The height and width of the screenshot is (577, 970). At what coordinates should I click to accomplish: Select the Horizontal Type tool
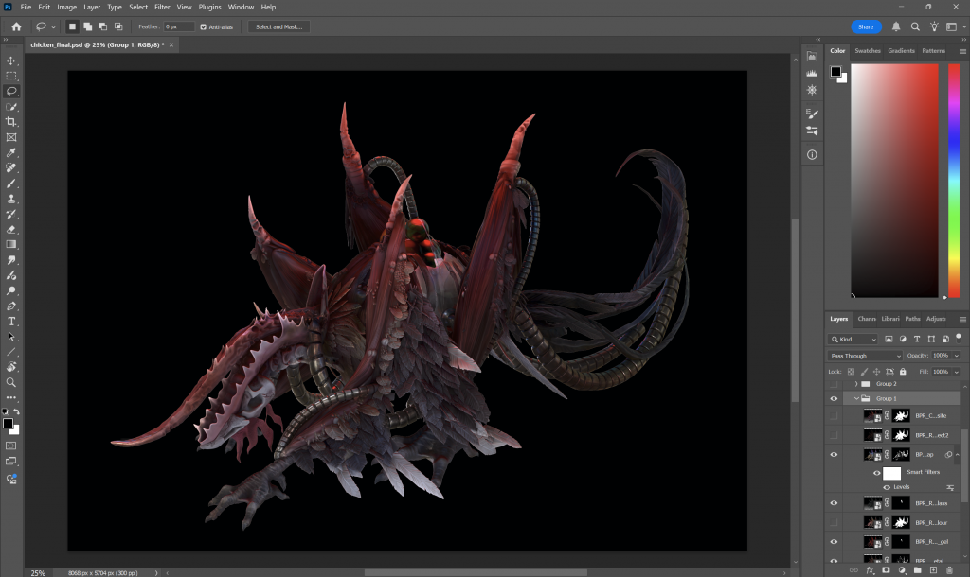11,322
